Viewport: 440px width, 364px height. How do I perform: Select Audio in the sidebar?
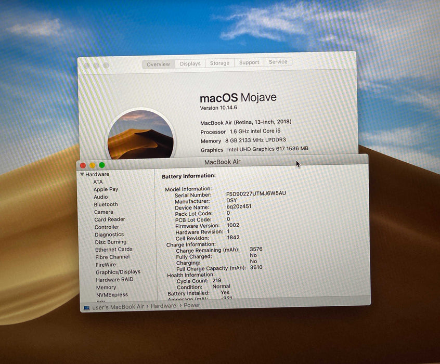101,197
